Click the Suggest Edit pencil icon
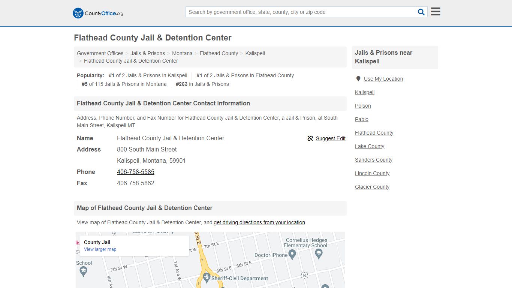This screenshot has height=288, width=512. click(310, 138)
